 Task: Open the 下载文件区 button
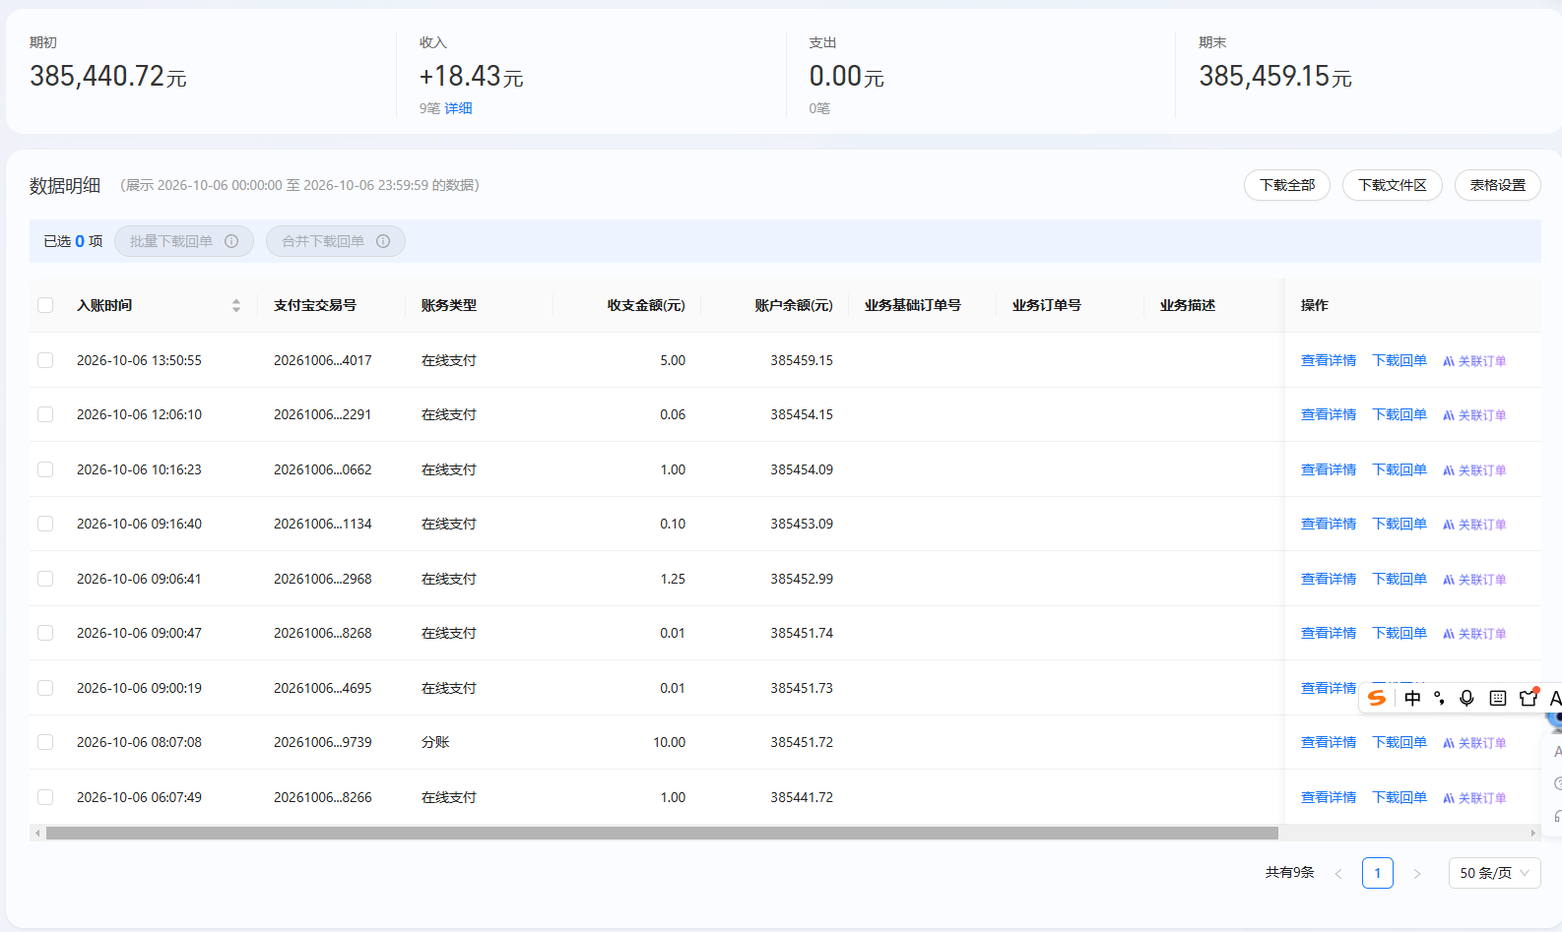pos(1393,185)
